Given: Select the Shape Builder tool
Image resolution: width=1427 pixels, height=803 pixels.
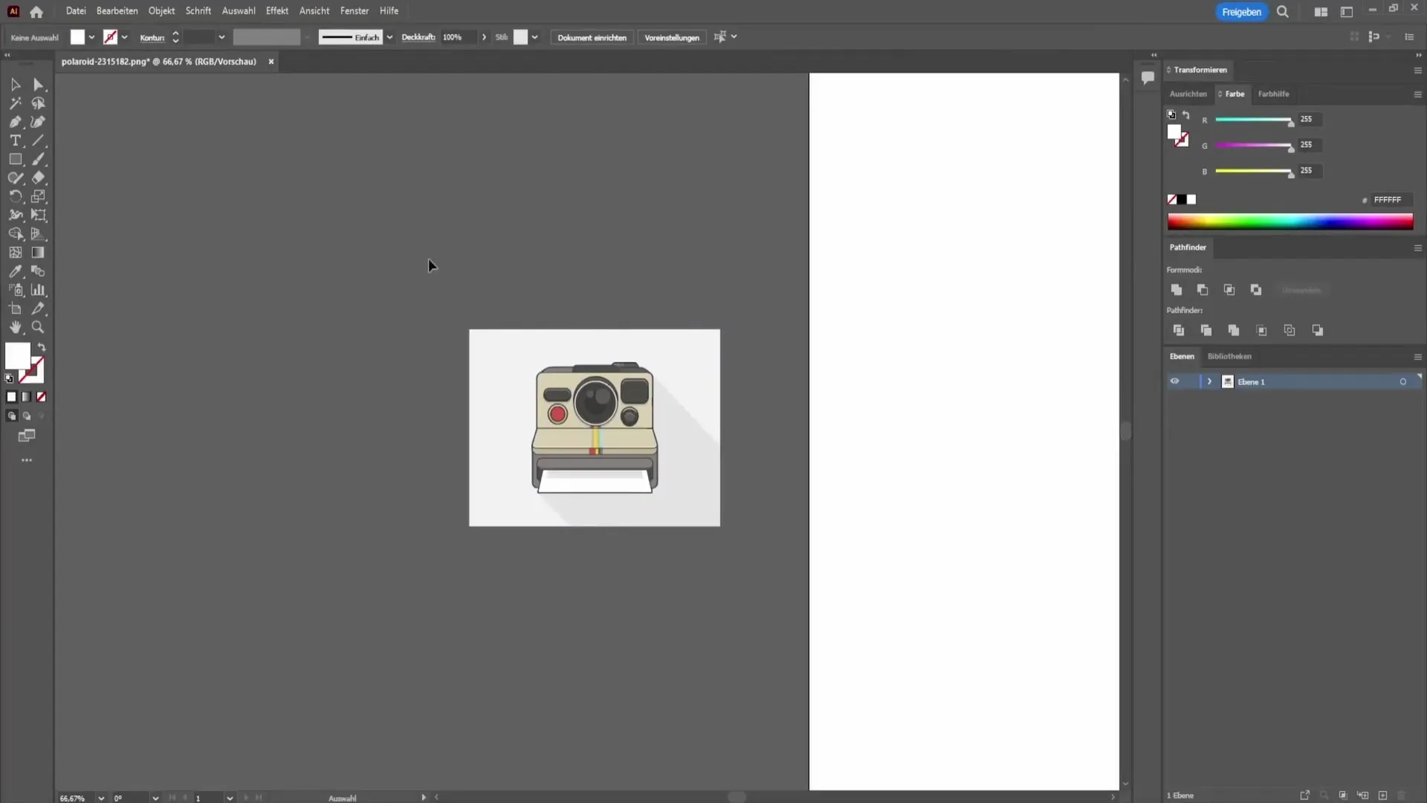Looking at the screenshot, I should pos(15,233).
